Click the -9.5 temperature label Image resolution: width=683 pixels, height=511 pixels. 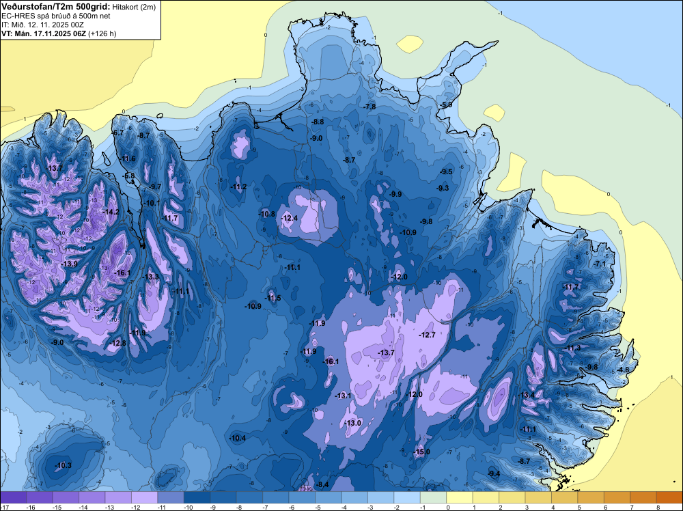point(446,171)
